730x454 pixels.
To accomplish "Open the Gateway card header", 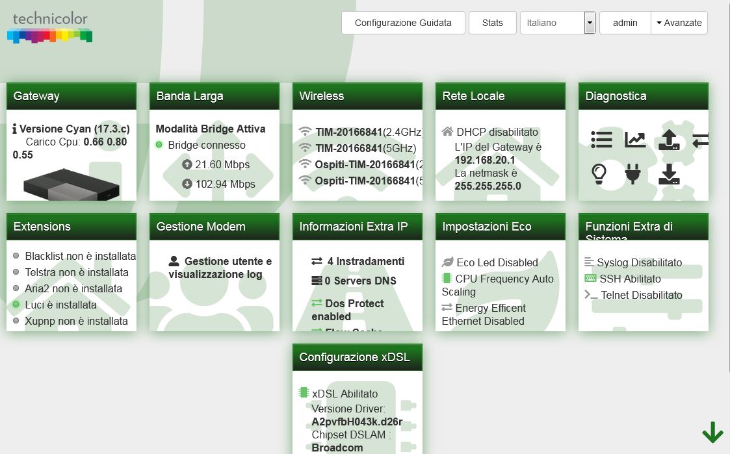I will click(72, 96).
